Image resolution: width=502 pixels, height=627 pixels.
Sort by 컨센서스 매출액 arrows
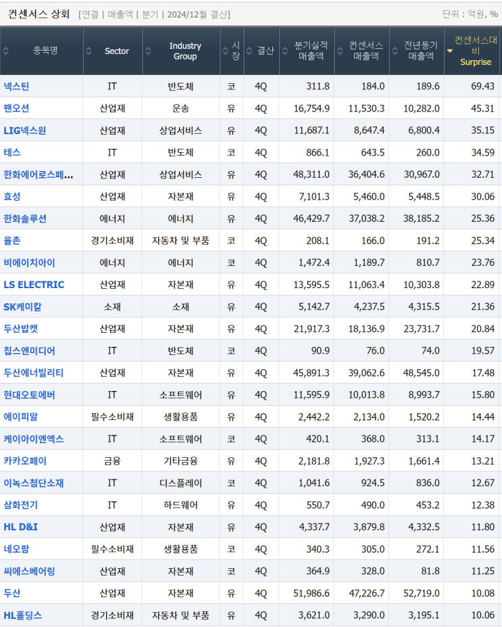click(x=340, y=51)
